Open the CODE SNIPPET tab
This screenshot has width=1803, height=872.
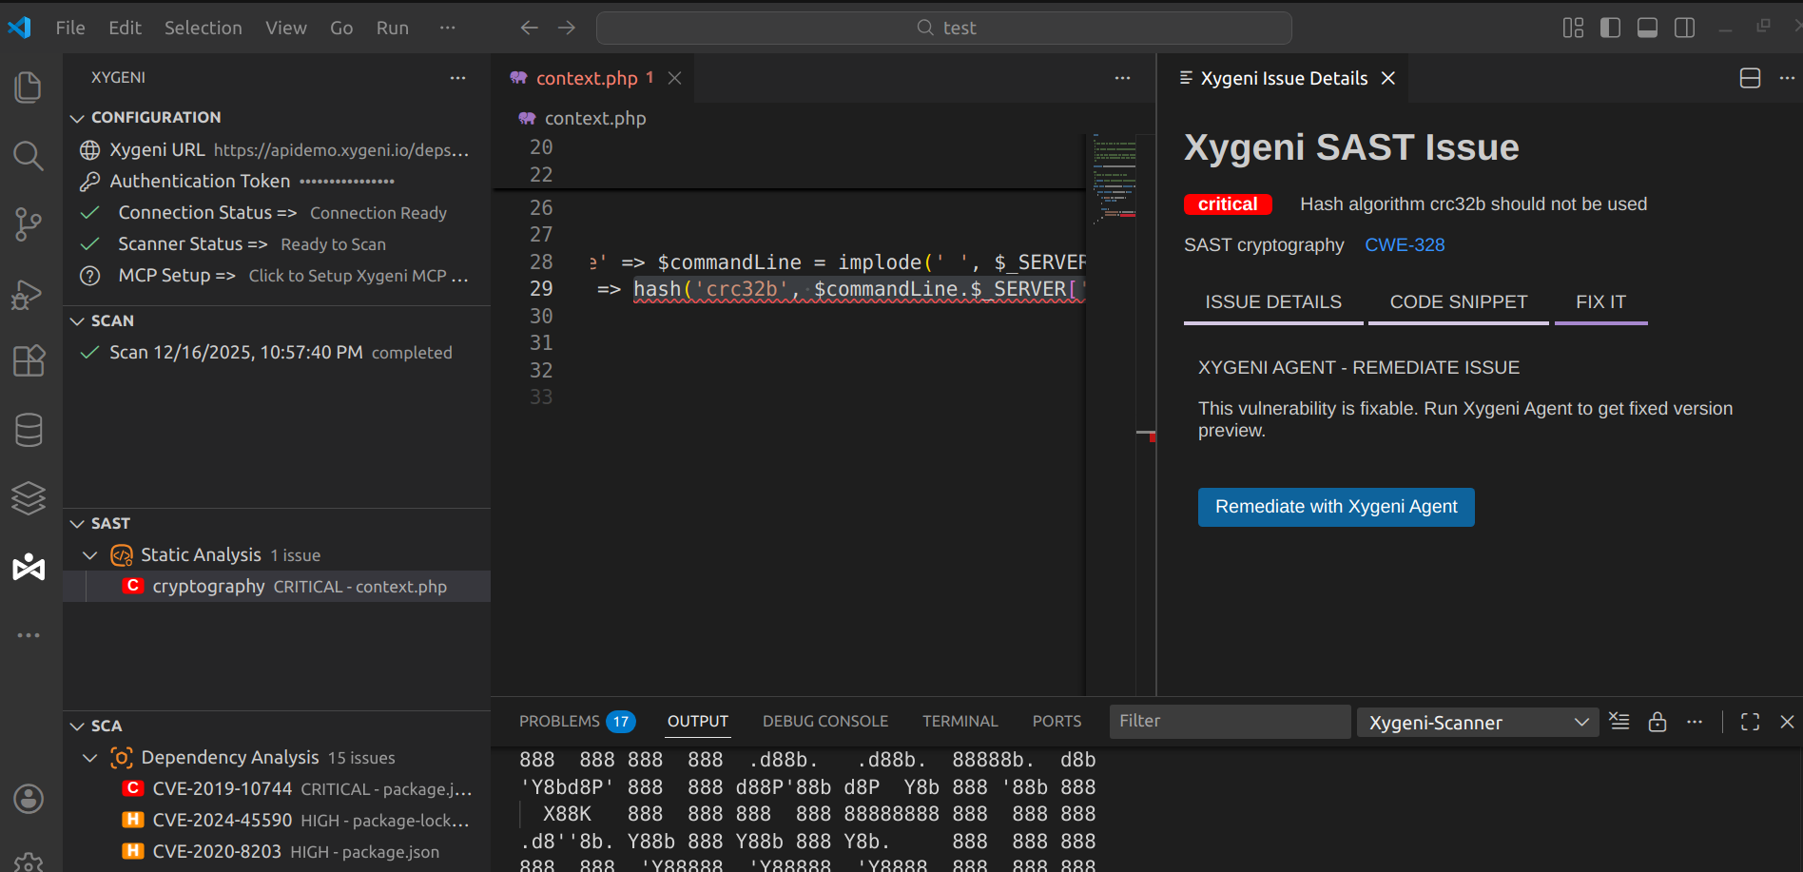pos(1458,302)
